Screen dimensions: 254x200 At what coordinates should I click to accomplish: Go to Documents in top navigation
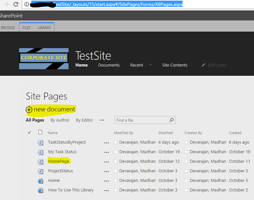pyautogui.click(x=109, y=65)
